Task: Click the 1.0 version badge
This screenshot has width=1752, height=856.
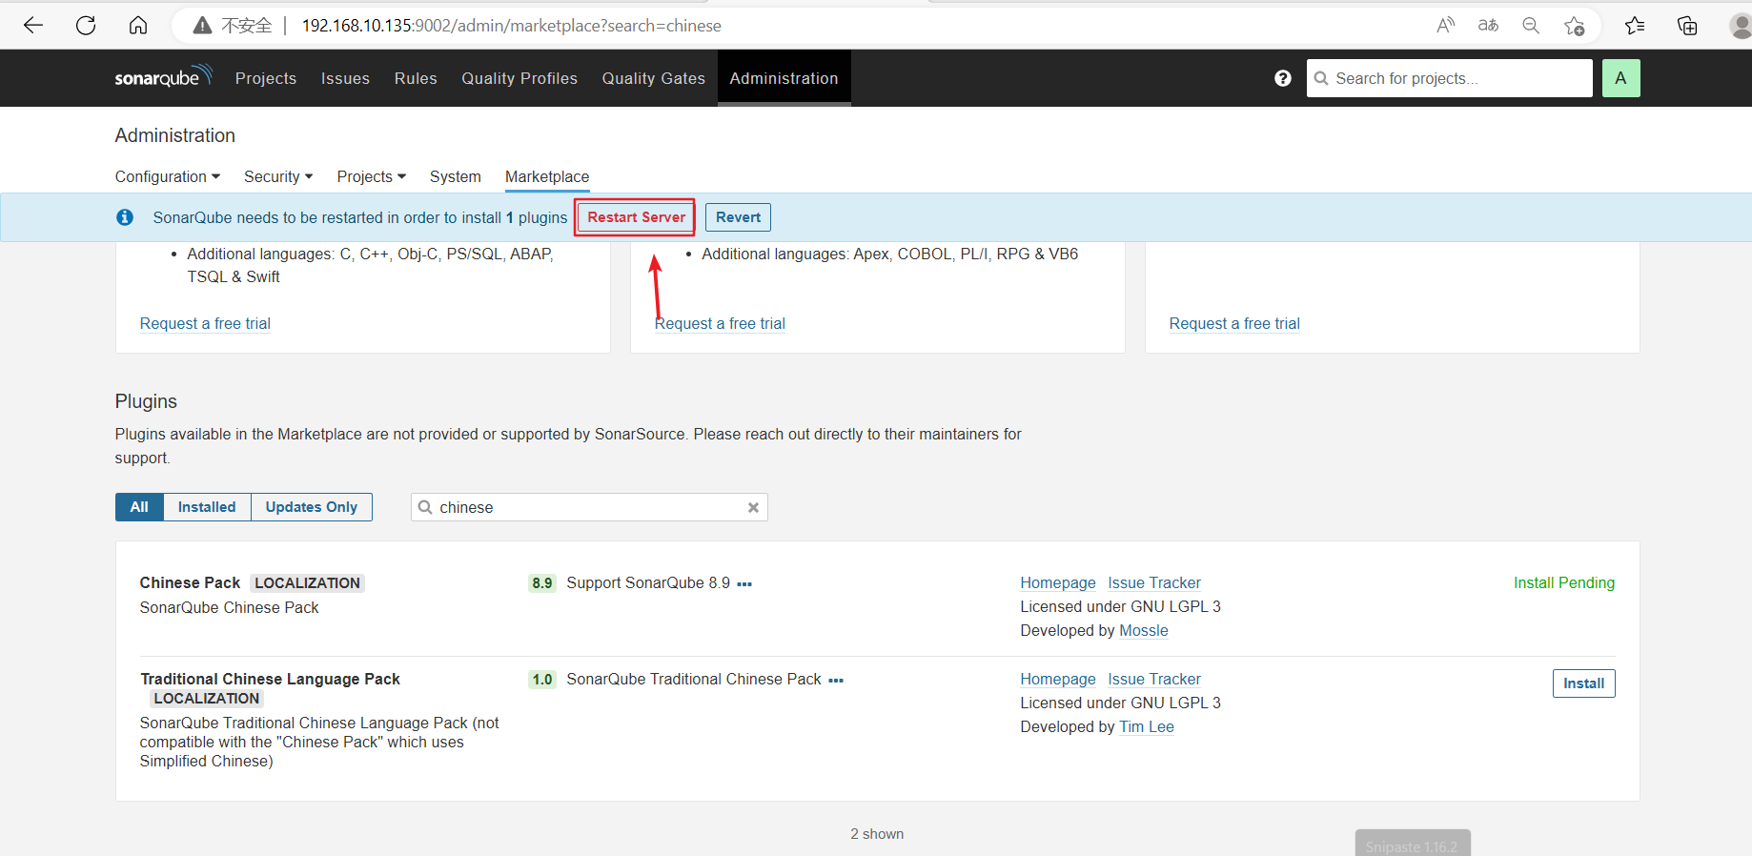Action: 542,680
